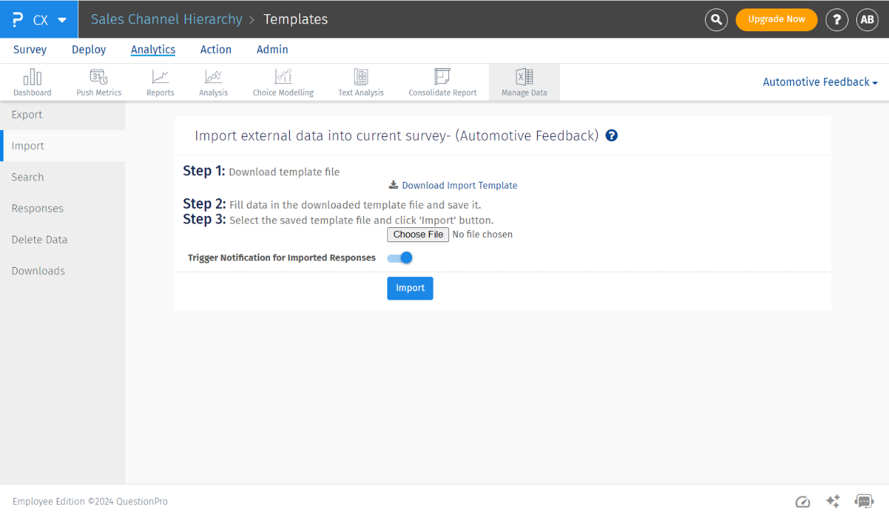Click the Download Import Template link

point(459,185)
